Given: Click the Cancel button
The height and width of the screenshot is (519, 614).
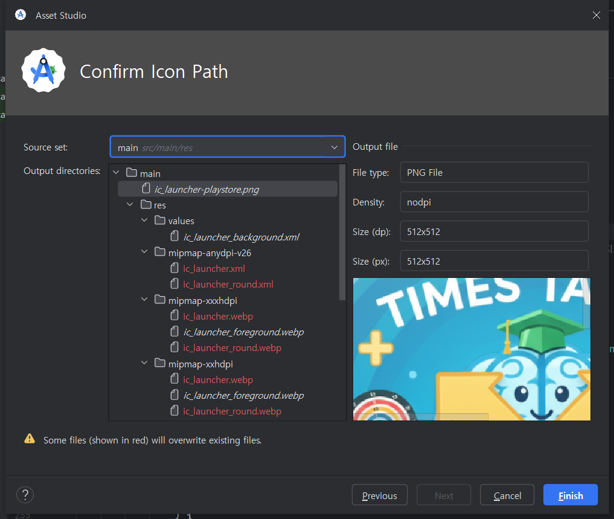Looking at the screenshot, I should 507,495.
